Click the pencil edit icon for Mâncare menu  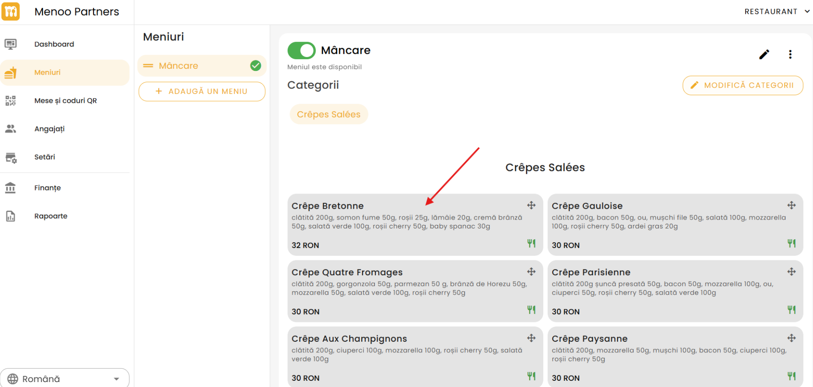tap(764, 54)
